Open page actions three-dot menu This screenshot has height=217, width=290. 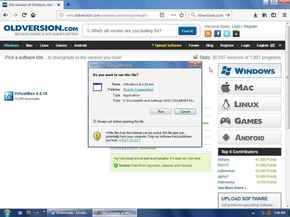point(174,15)
